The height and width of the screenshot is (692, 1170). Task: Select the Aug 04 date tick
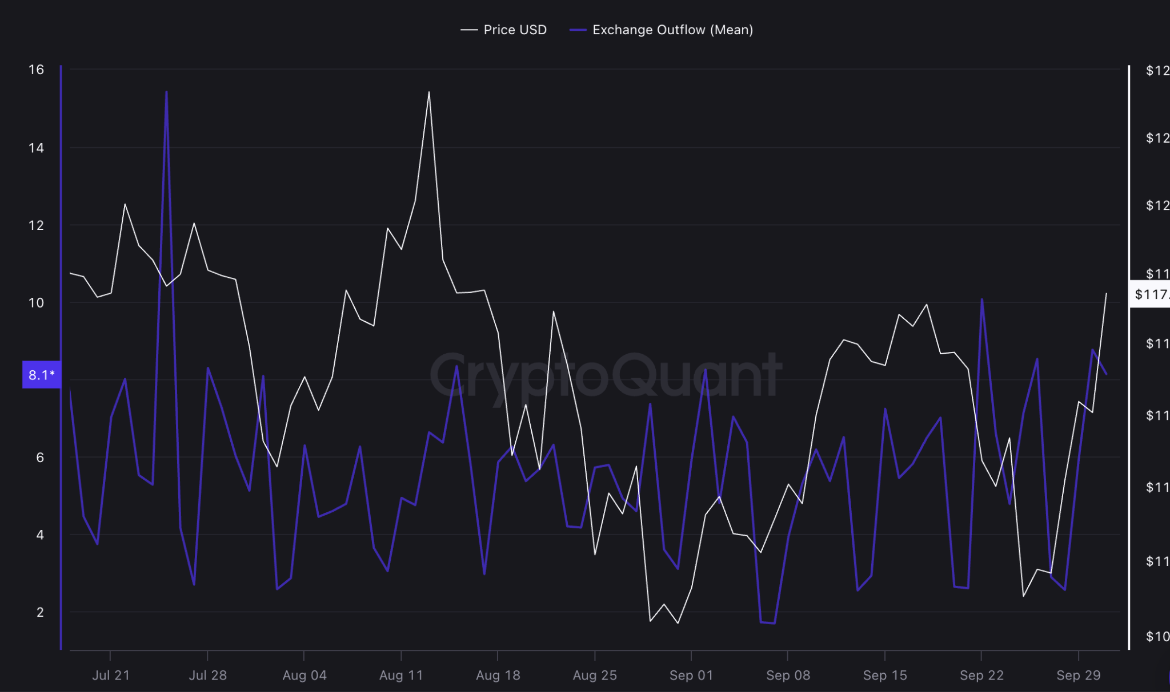coord(304,675)
